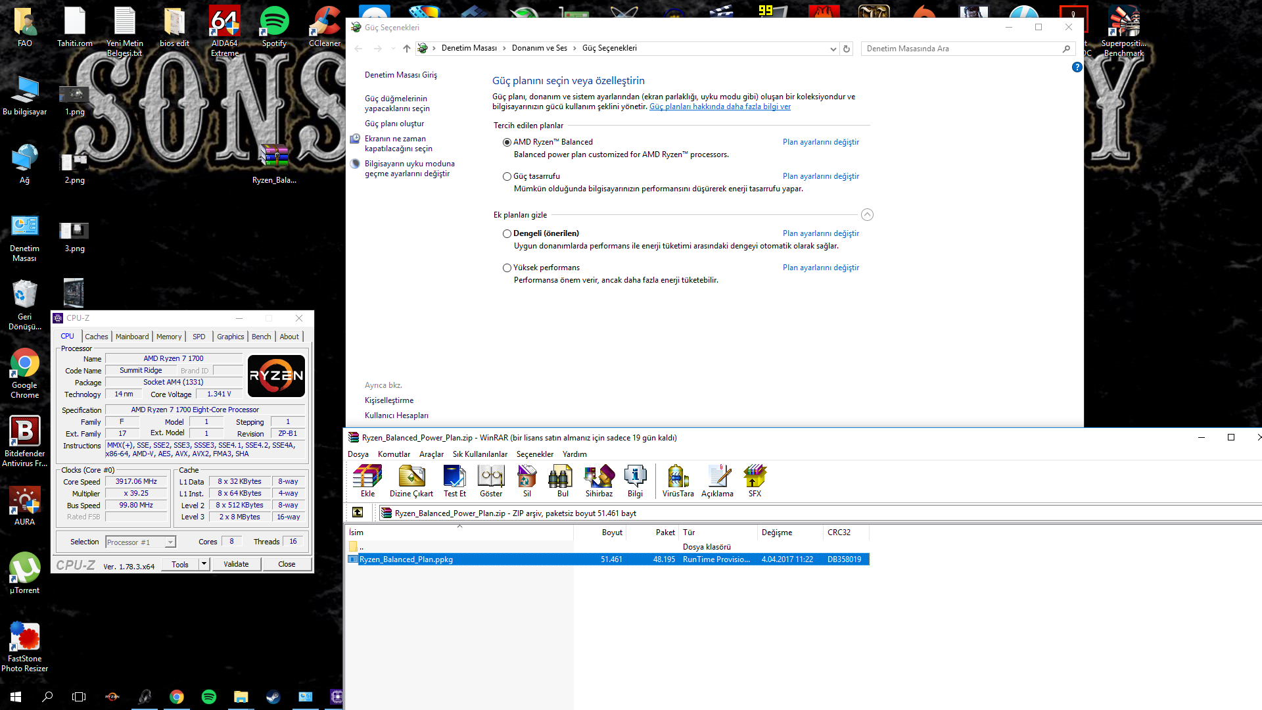Click the WinRAR up-one-folder icon
1262x710 pixels.
[x=358, y=512]
